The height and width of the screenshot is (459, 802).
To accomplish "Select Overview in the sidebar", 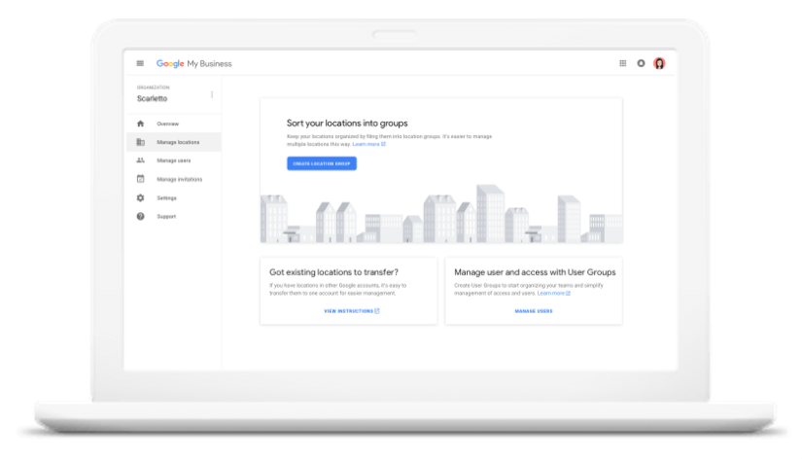I will tap(167, 124).
